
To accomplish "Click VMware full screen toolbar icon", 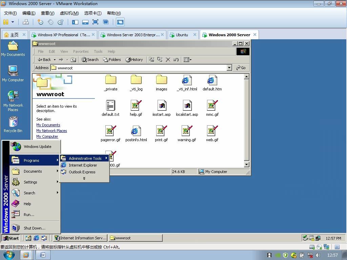I will tap(95, 22).
